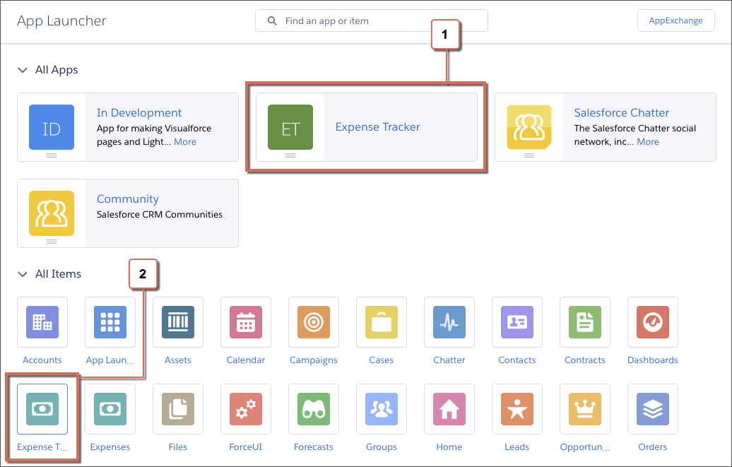Click the search magnifier icon
Screen dimensions: 732x467
[x=272, y=20]
